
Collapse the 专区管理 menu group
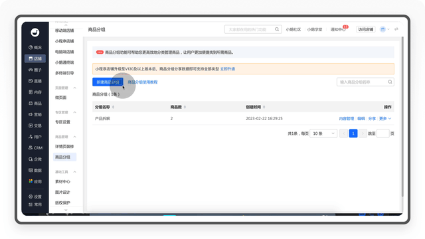[x=74, y=112]
